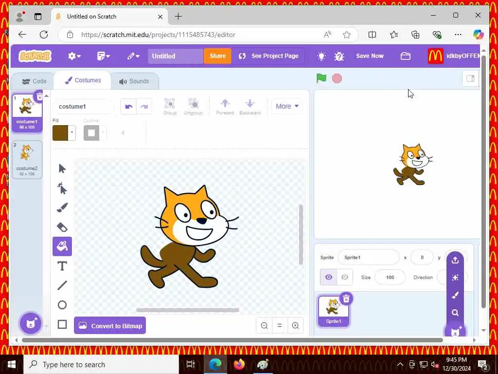Switch to the Code tab
Viewport: 498px width, 374px height.
coord(35,81)
